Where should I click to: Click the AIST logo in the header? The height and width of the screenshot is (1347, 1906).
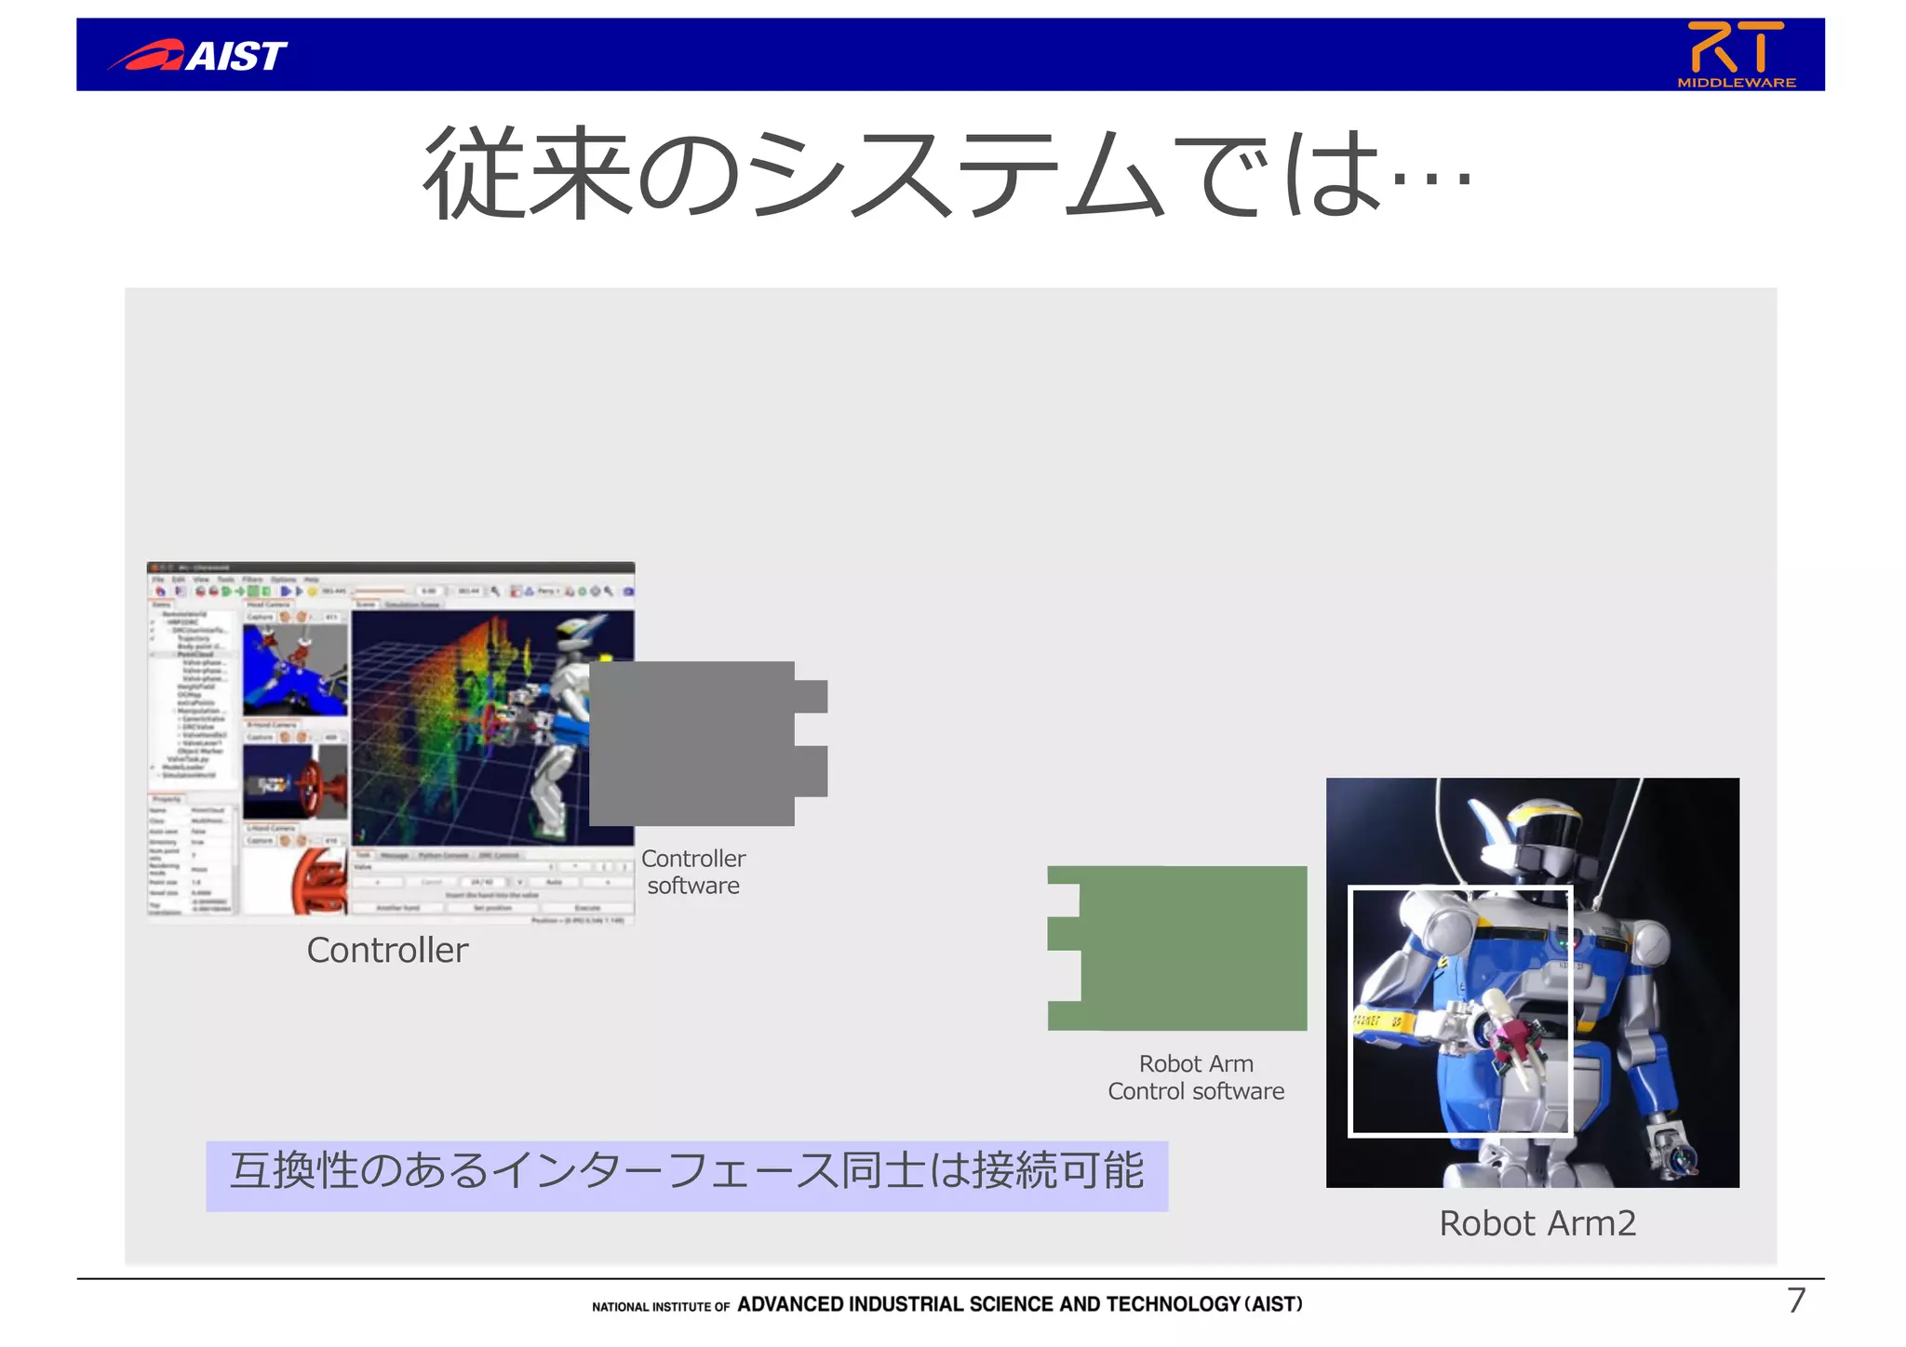coord(197,56)
